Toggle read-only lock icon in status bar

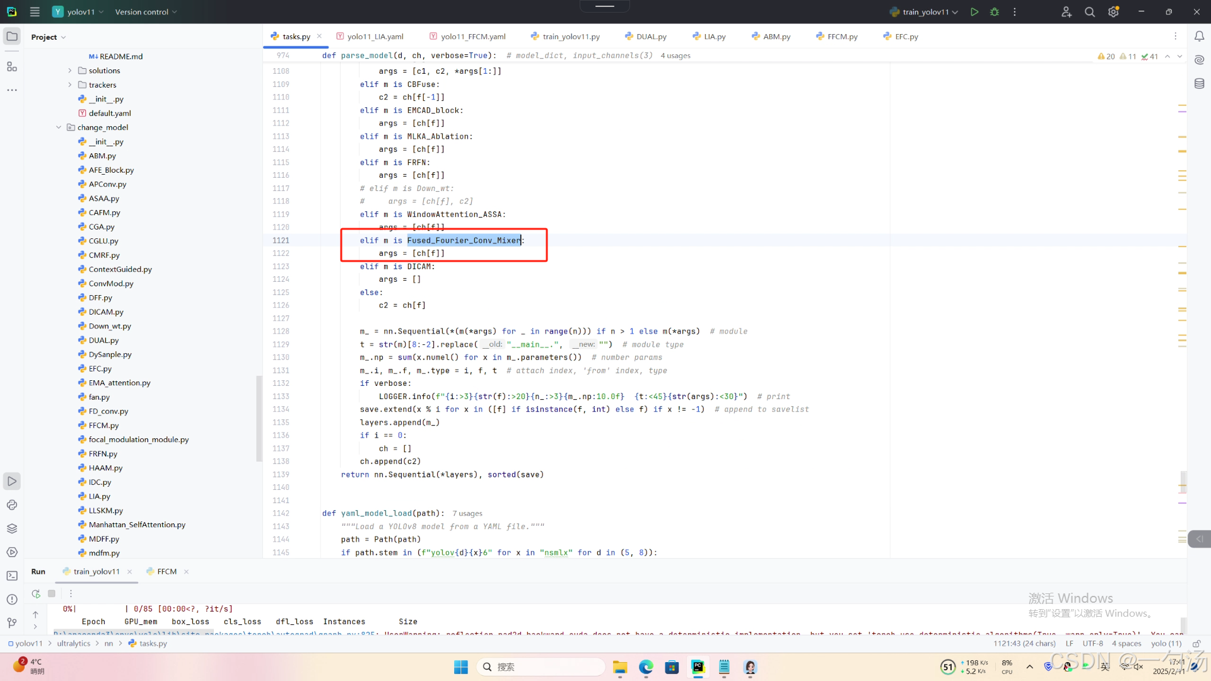[x=1196, y=644]
